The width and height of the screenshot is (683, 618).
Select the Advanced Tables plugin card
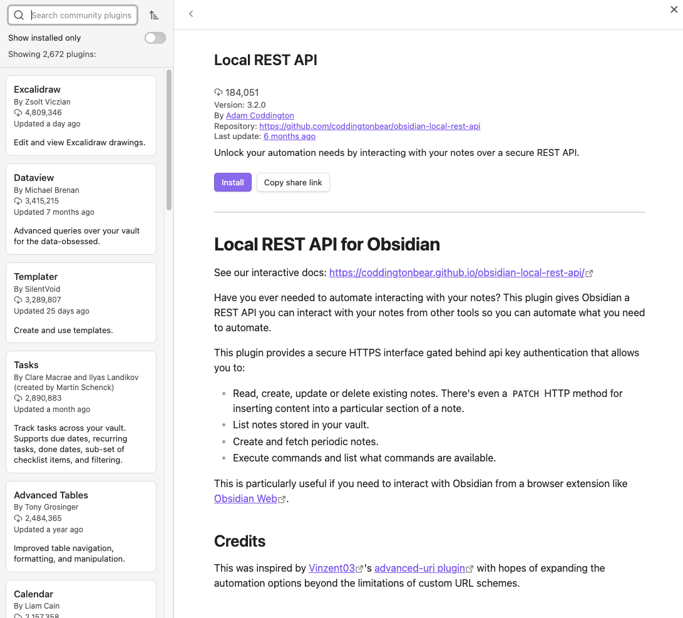(x=81, y=526)
